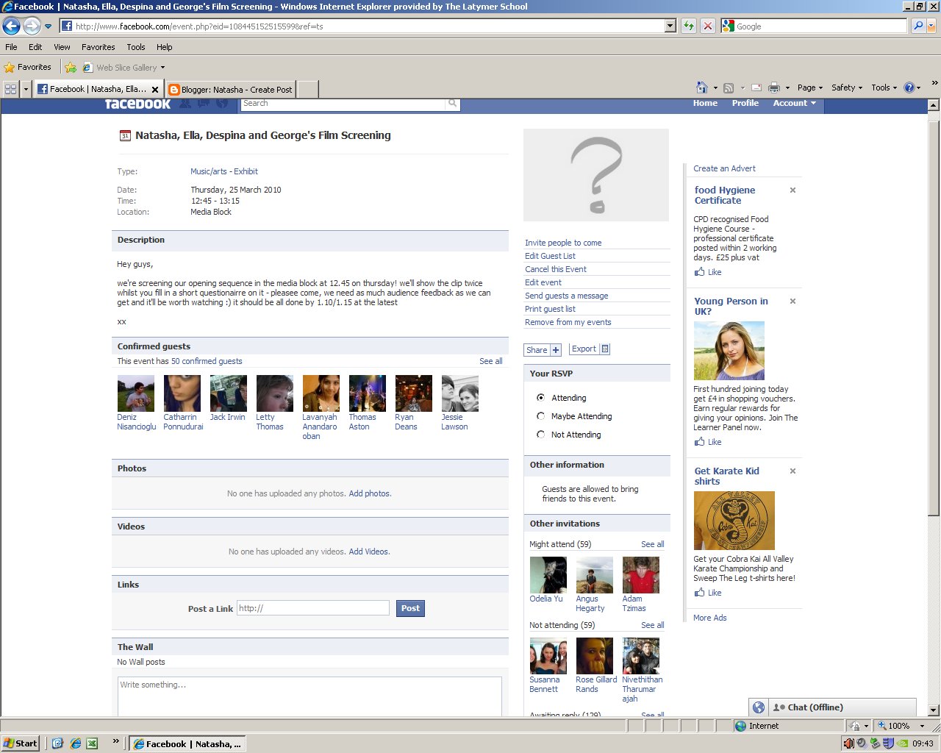Click Send guests a message link
The image size is (941, 753).
pyautogui.click(x=567, y=296)
